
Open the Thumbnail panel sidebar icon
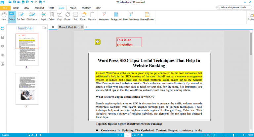3,29
